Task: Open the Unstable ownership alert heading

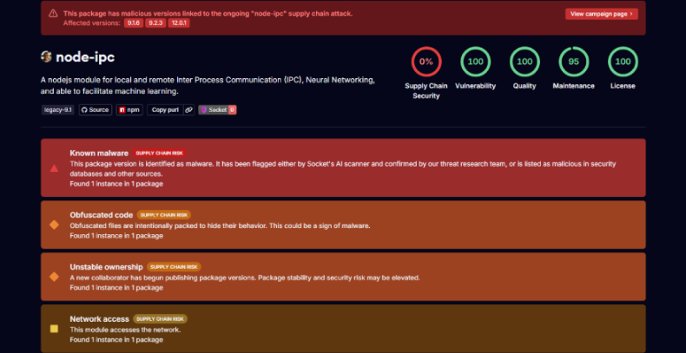Action: coord(106,267)
